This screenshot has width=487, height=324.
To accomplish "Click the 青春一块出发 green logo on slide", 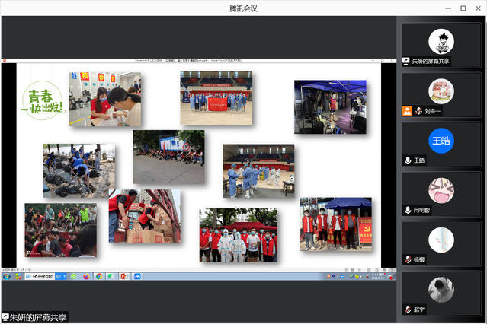I will point(44,103).
